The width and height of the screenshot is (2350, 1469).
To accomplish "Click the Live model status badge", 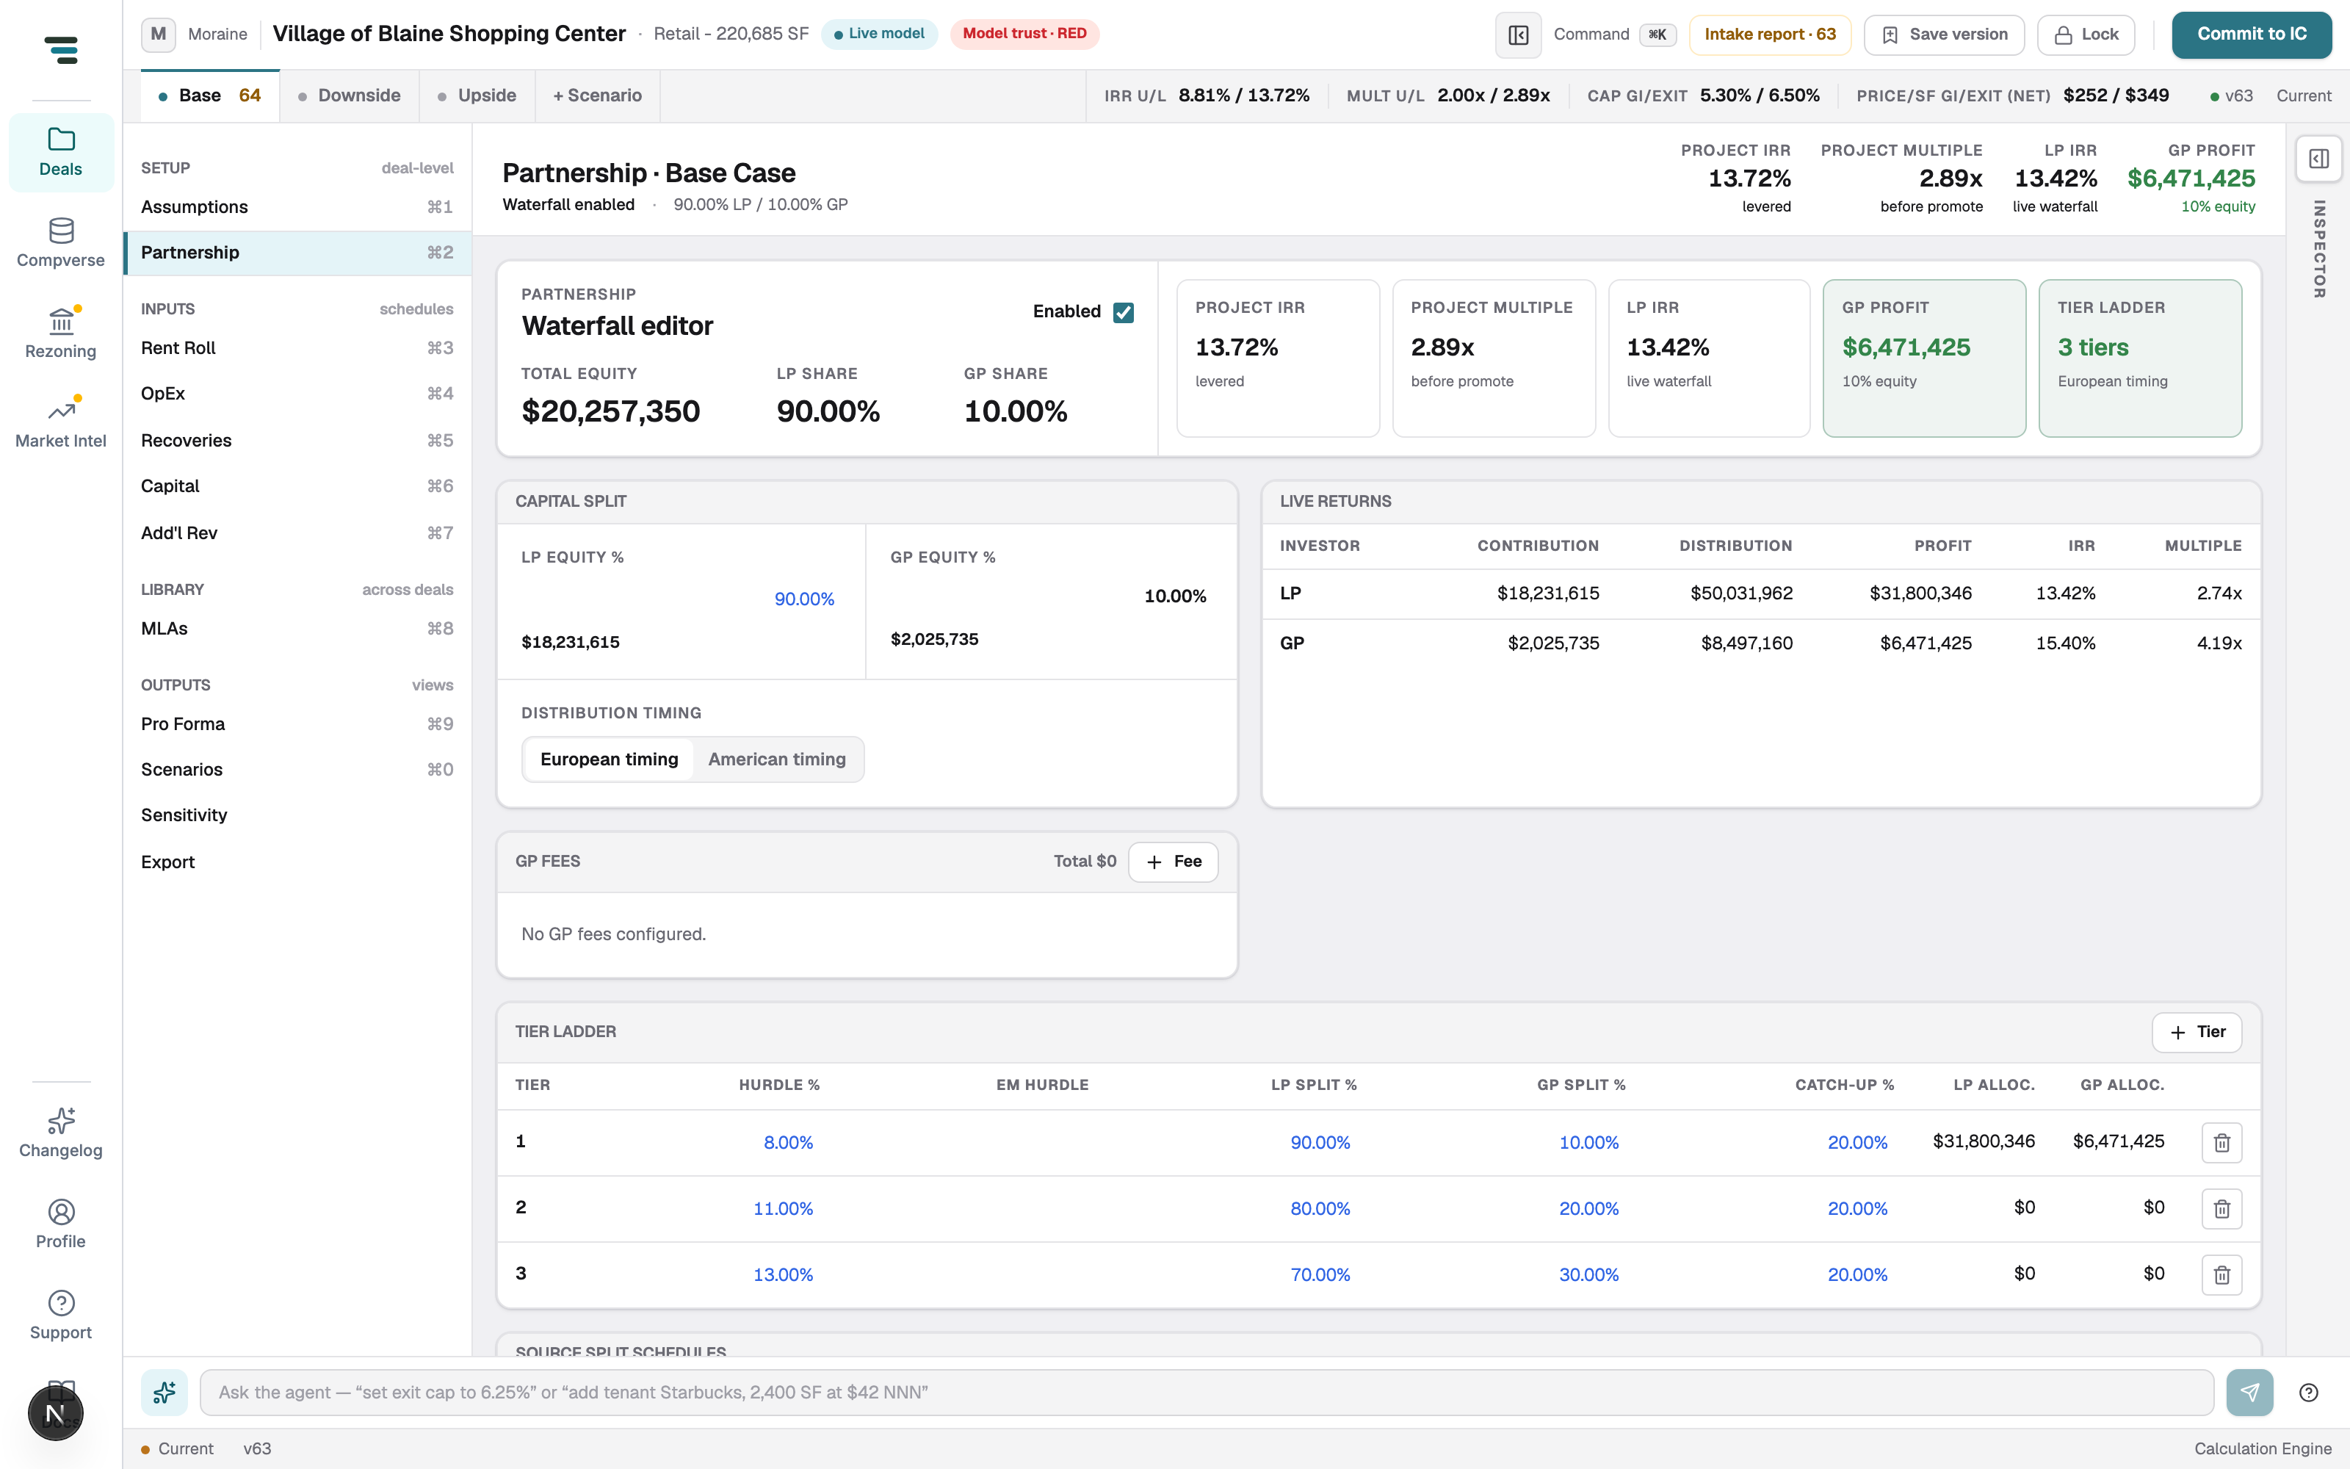I will coord(879,34).
